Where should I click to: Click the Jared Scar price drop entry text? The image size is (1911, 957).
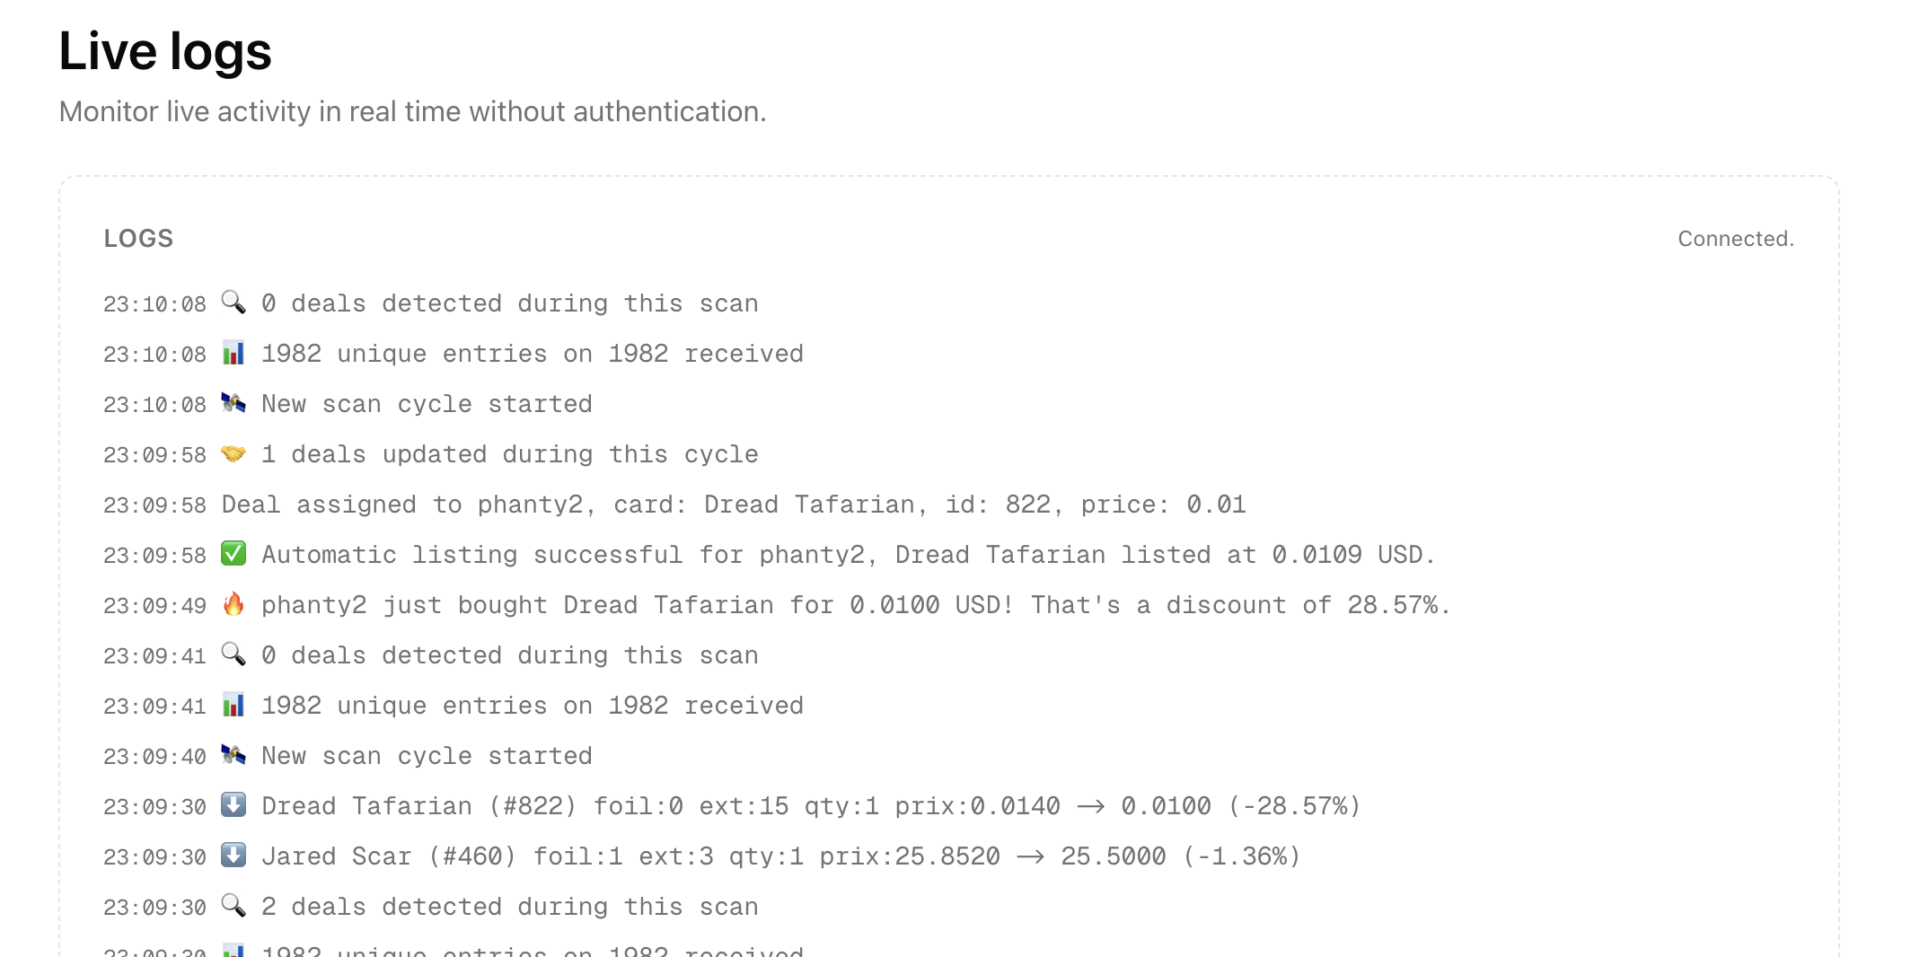click(x=780, y=856)
